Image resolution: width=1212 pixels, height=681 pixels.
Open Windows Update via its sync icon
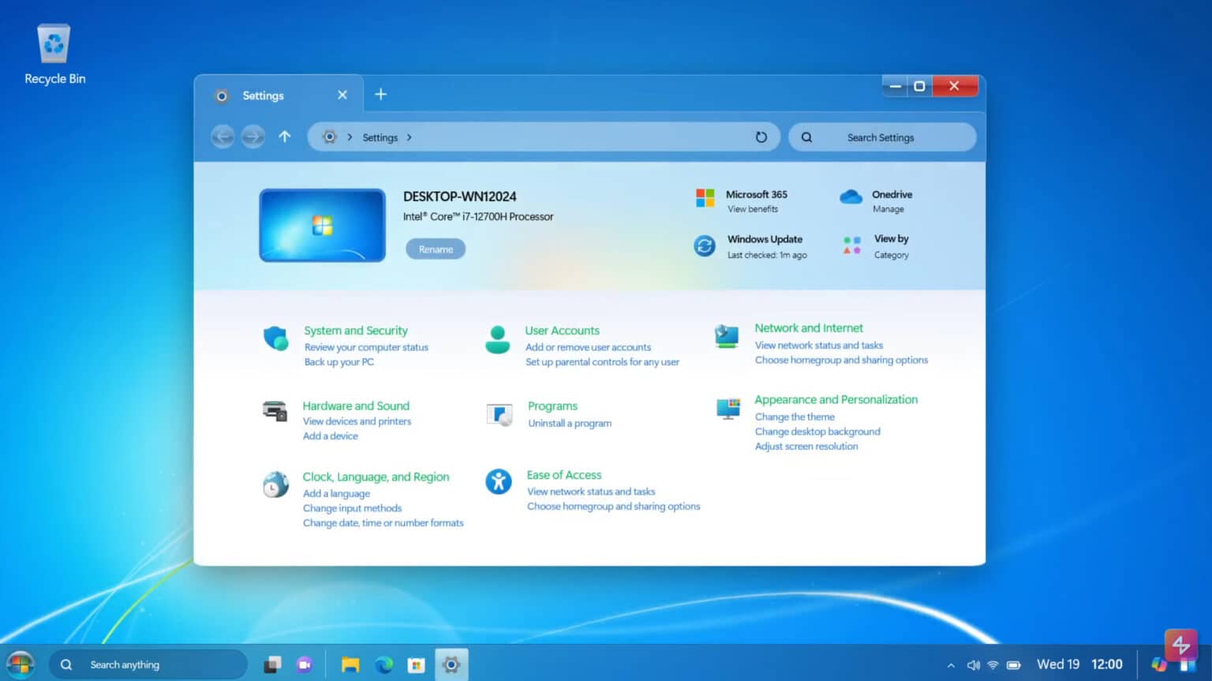tap(704, 245)
